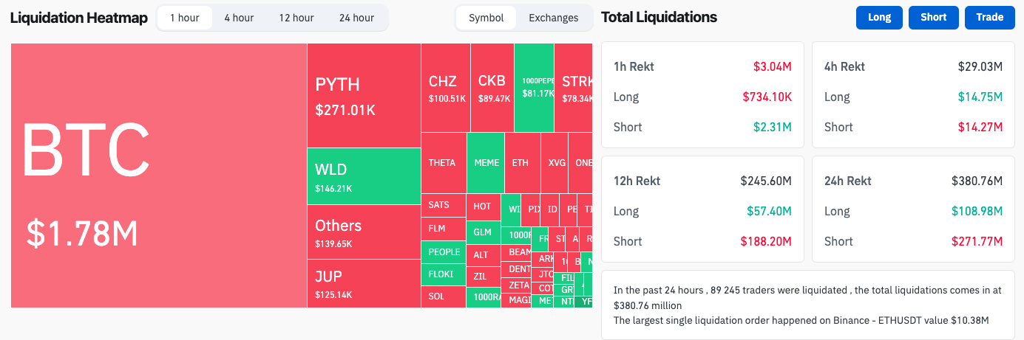Switch heatmap view to Exchanges

(x=553, y=18)
